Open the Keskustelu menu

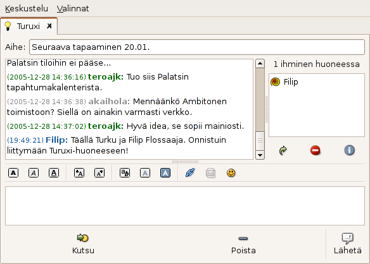(x=27, y=8)
